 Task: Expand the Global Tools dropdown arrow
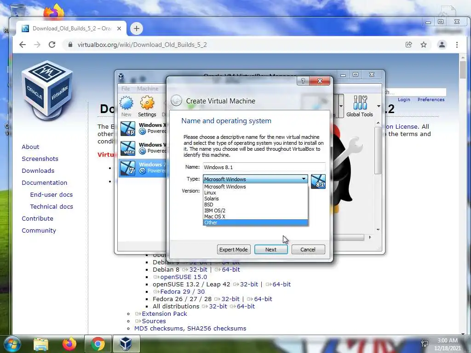[379, 106]
